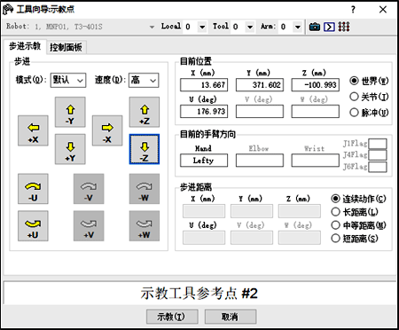Screen dimensions: 399x330
Task: Choose 长距离(L) long distance option
Action: click(355, 212)
